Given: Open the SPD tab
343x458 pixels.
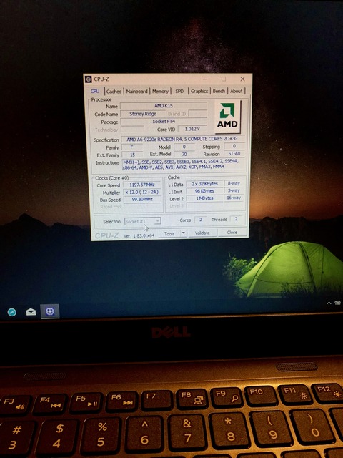Looking at the screenshot, I should pos(179,92).
